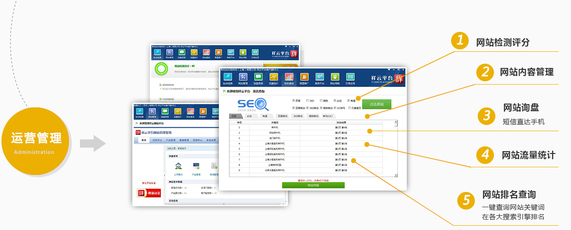Check the 只查首页 option
Screen dimensions: 571x230
pyautogui.click(x=350, y=108)
